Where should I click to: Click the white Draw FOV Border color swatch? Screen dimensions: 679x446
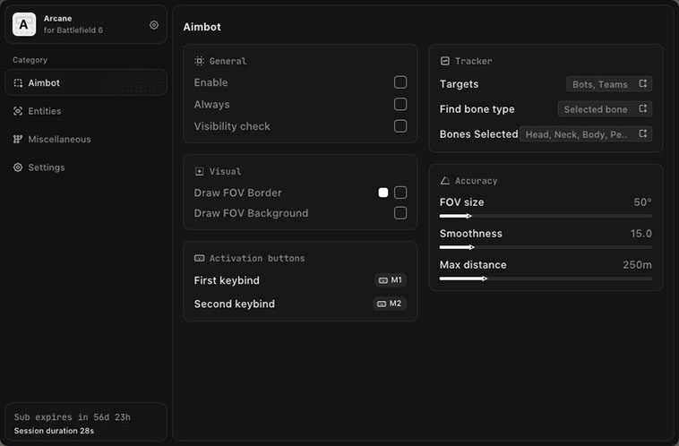pyautogui.click(x=383, y=193)
